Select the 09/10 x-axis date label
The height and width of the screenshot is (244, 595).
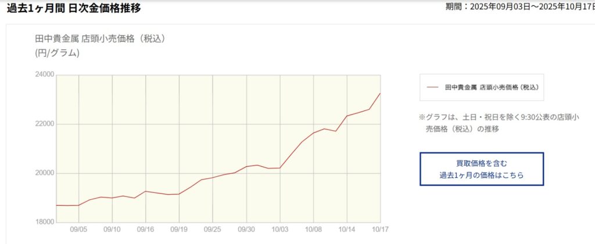pyautogui.click(x=112, y=229)
